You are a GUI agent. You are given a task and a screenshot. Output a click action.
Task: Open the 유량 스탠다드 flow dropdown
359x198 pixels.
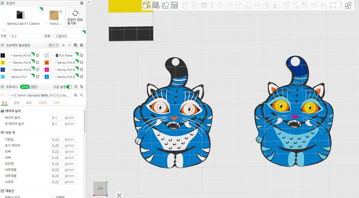coord(67,36)
